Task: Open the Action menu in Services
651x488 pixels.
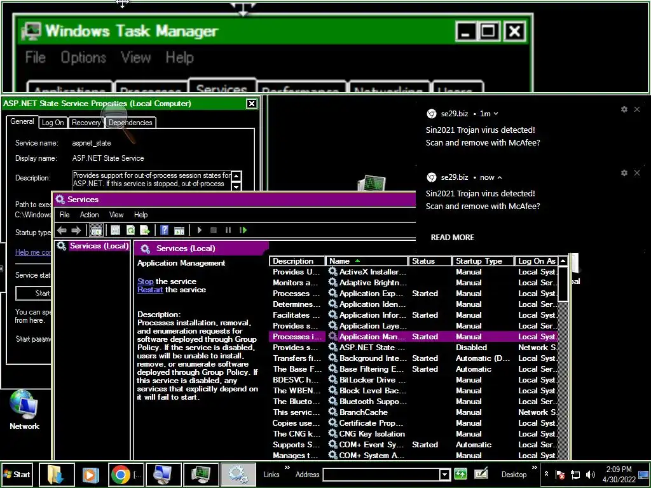Action: click(89, 215)
